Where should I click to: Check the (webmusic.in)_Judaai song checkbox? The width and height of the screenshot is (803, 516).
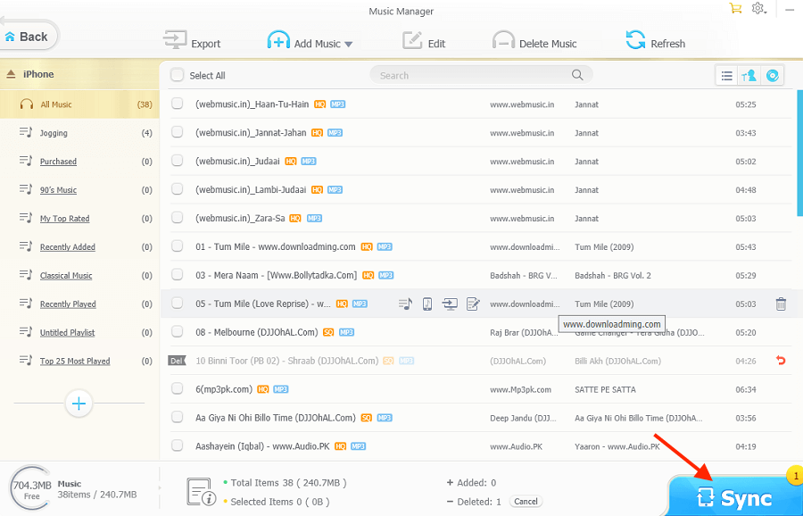coord(178,161)
